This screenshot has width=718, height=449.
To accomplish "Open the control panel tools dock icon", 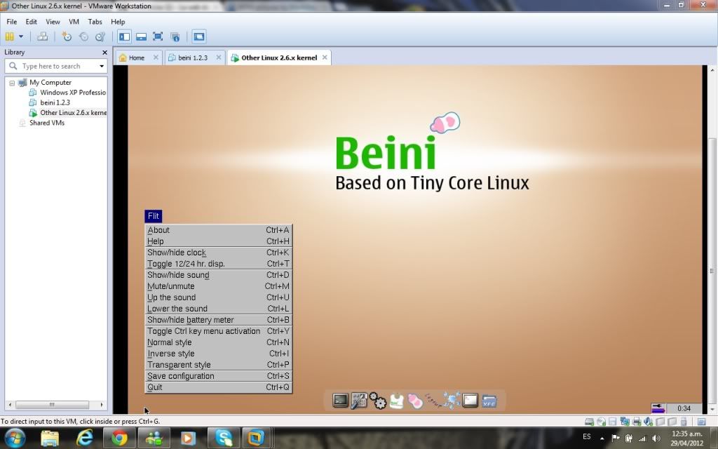I will [359, 401].
